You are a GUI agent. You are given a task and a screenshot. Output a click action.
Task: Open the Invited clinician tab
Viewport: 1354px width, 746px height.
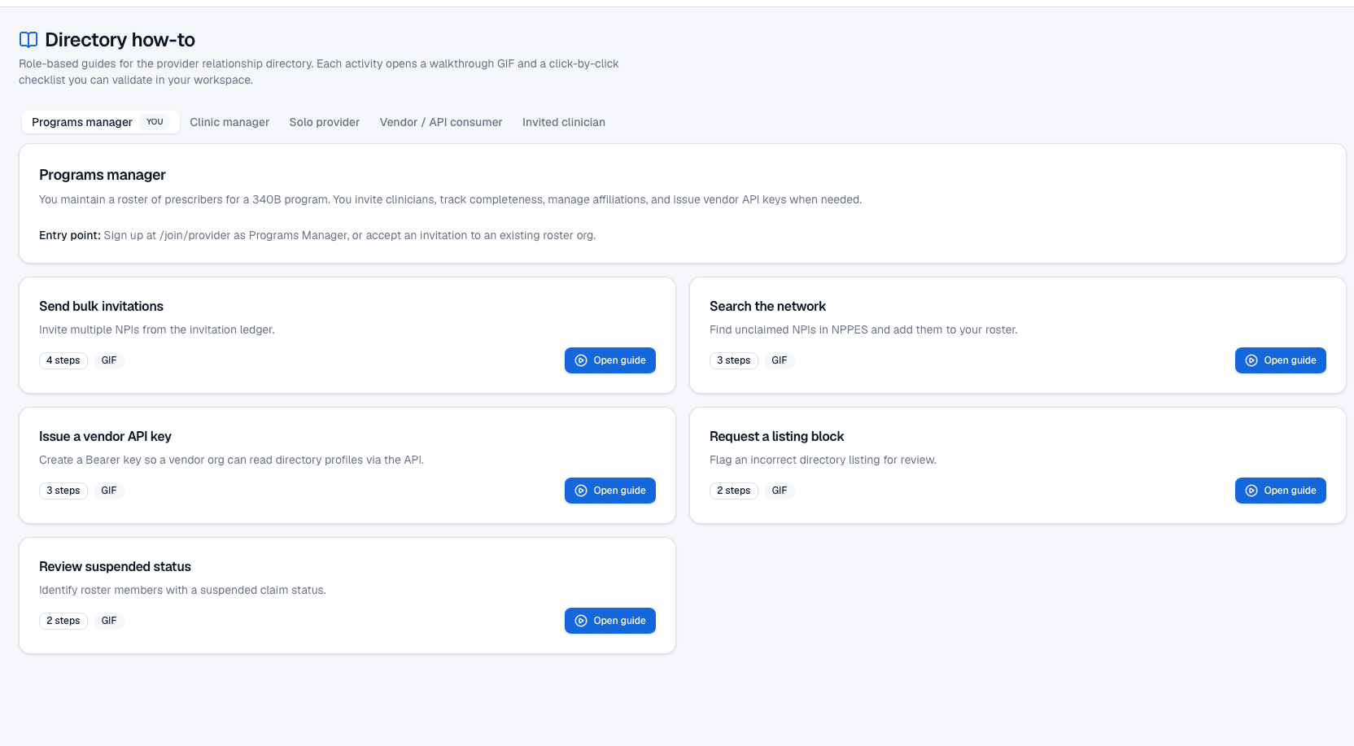[564, 122]
